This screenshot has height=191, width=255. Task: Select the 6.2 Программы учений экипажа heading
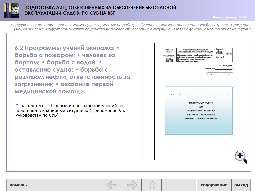coord(72,70)
